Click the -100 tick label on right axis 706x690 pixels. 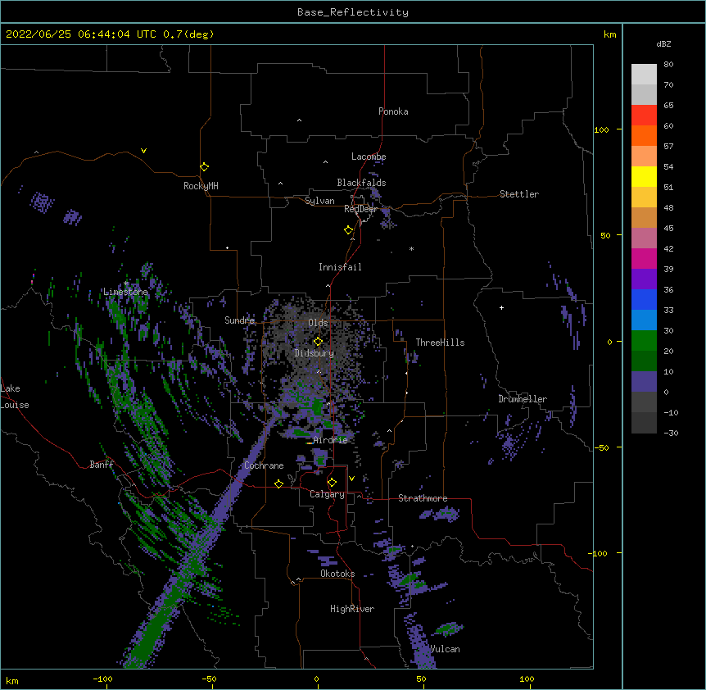(x=599, y=553)
